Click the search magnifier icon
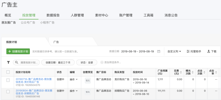Image resolution: width=221 pixels, height=100 pixels. click(17, 62)
